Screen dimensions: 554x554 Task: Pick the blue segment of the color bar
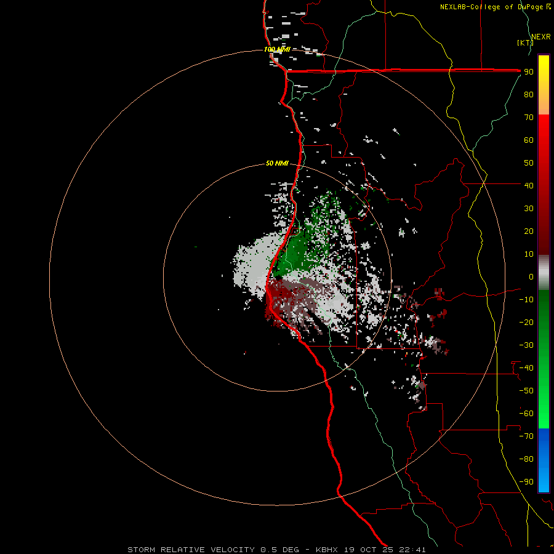click(544, 460)
